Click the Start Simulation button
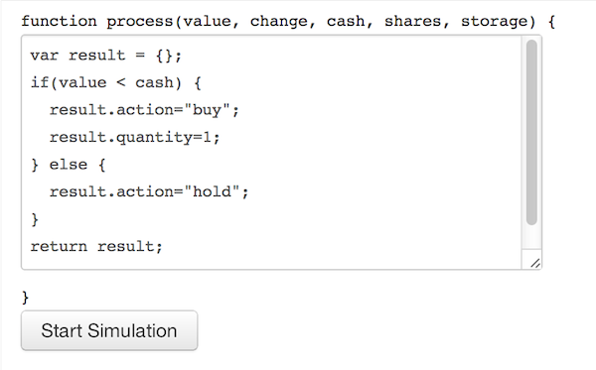The height and width of the screenshot is (370, 596). [x=109, y=330]
